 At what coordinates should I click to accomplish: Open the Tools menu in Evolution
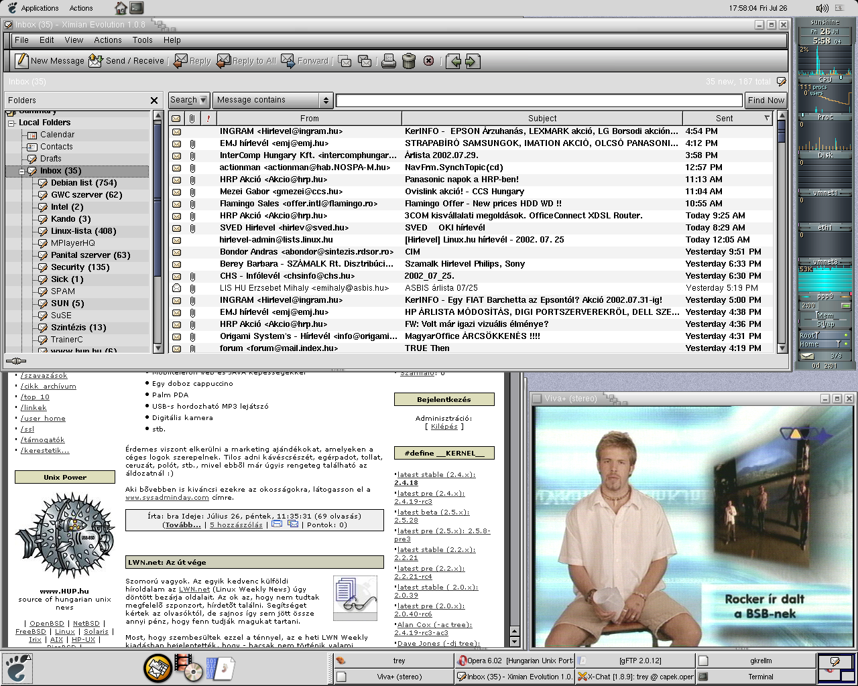142,40
